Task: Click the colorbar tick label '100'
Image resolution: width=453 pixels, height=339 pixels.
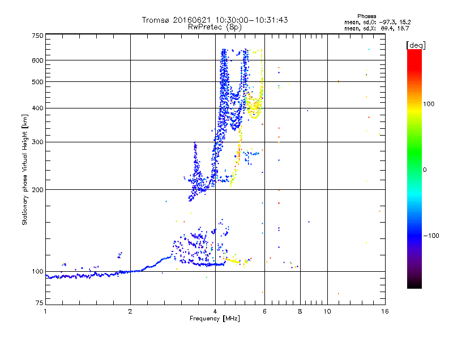Action: tap(429, 104)
